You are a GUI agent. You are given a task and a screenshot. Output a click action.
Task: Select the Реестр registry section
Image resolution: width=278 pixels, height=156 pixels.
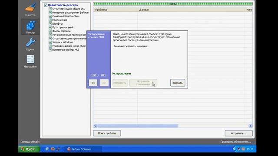30,27
